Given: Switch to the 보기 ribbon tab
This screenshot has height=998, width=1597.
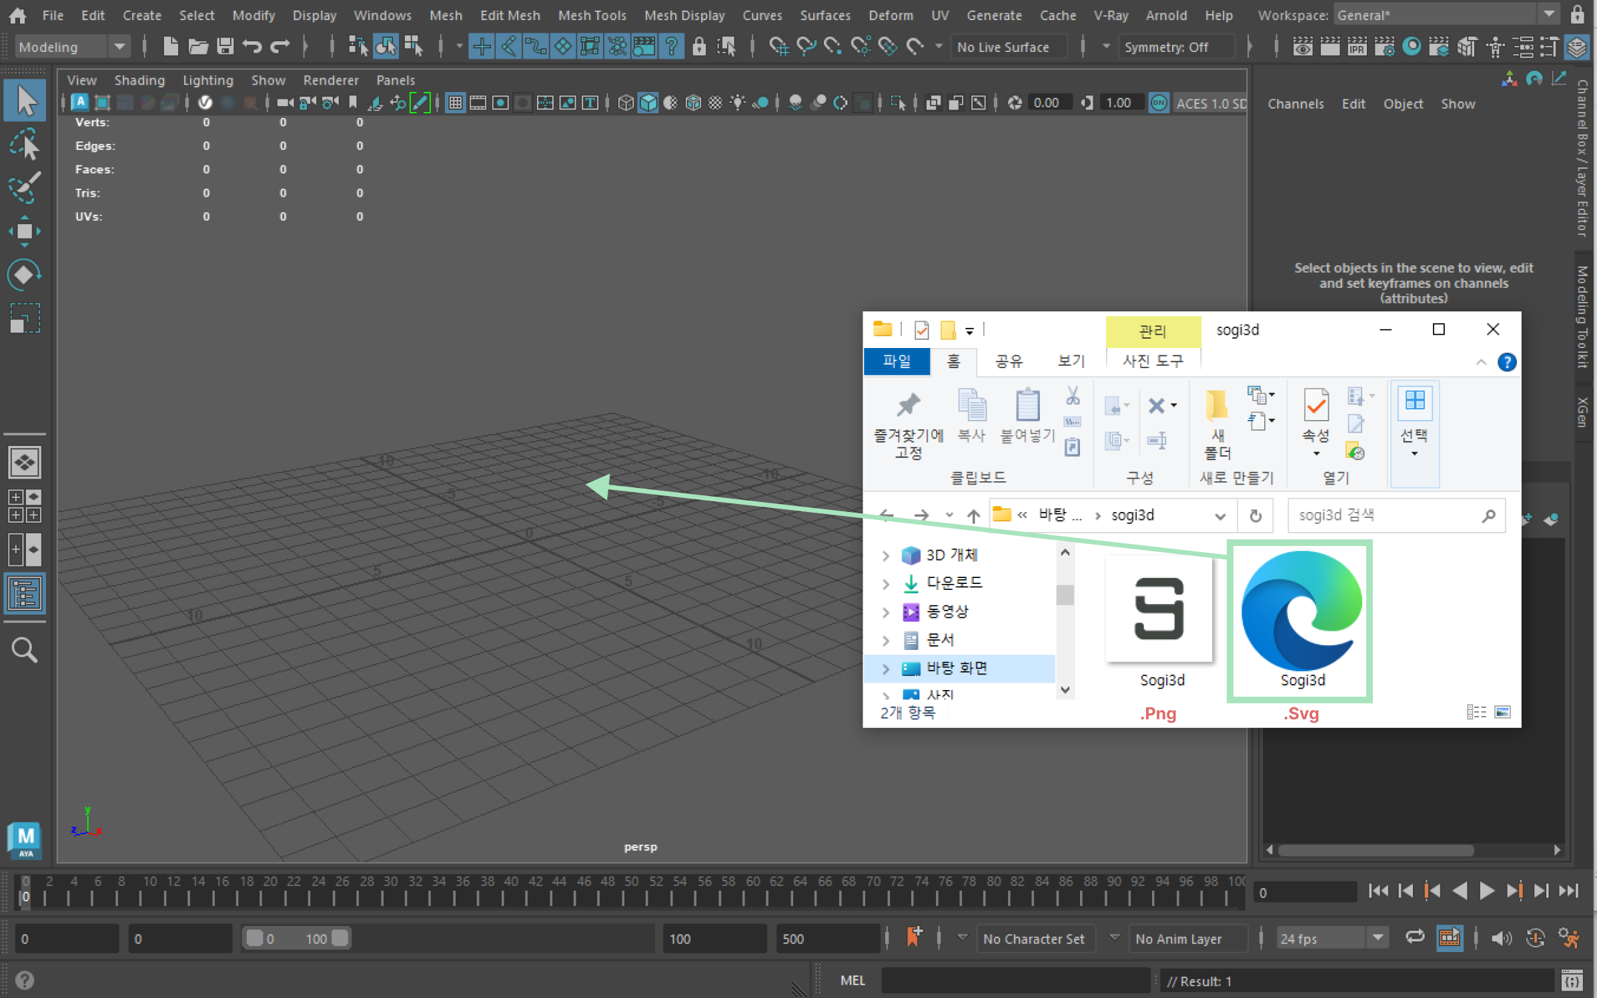Looking at the screenshot, I should point(1071,361).
